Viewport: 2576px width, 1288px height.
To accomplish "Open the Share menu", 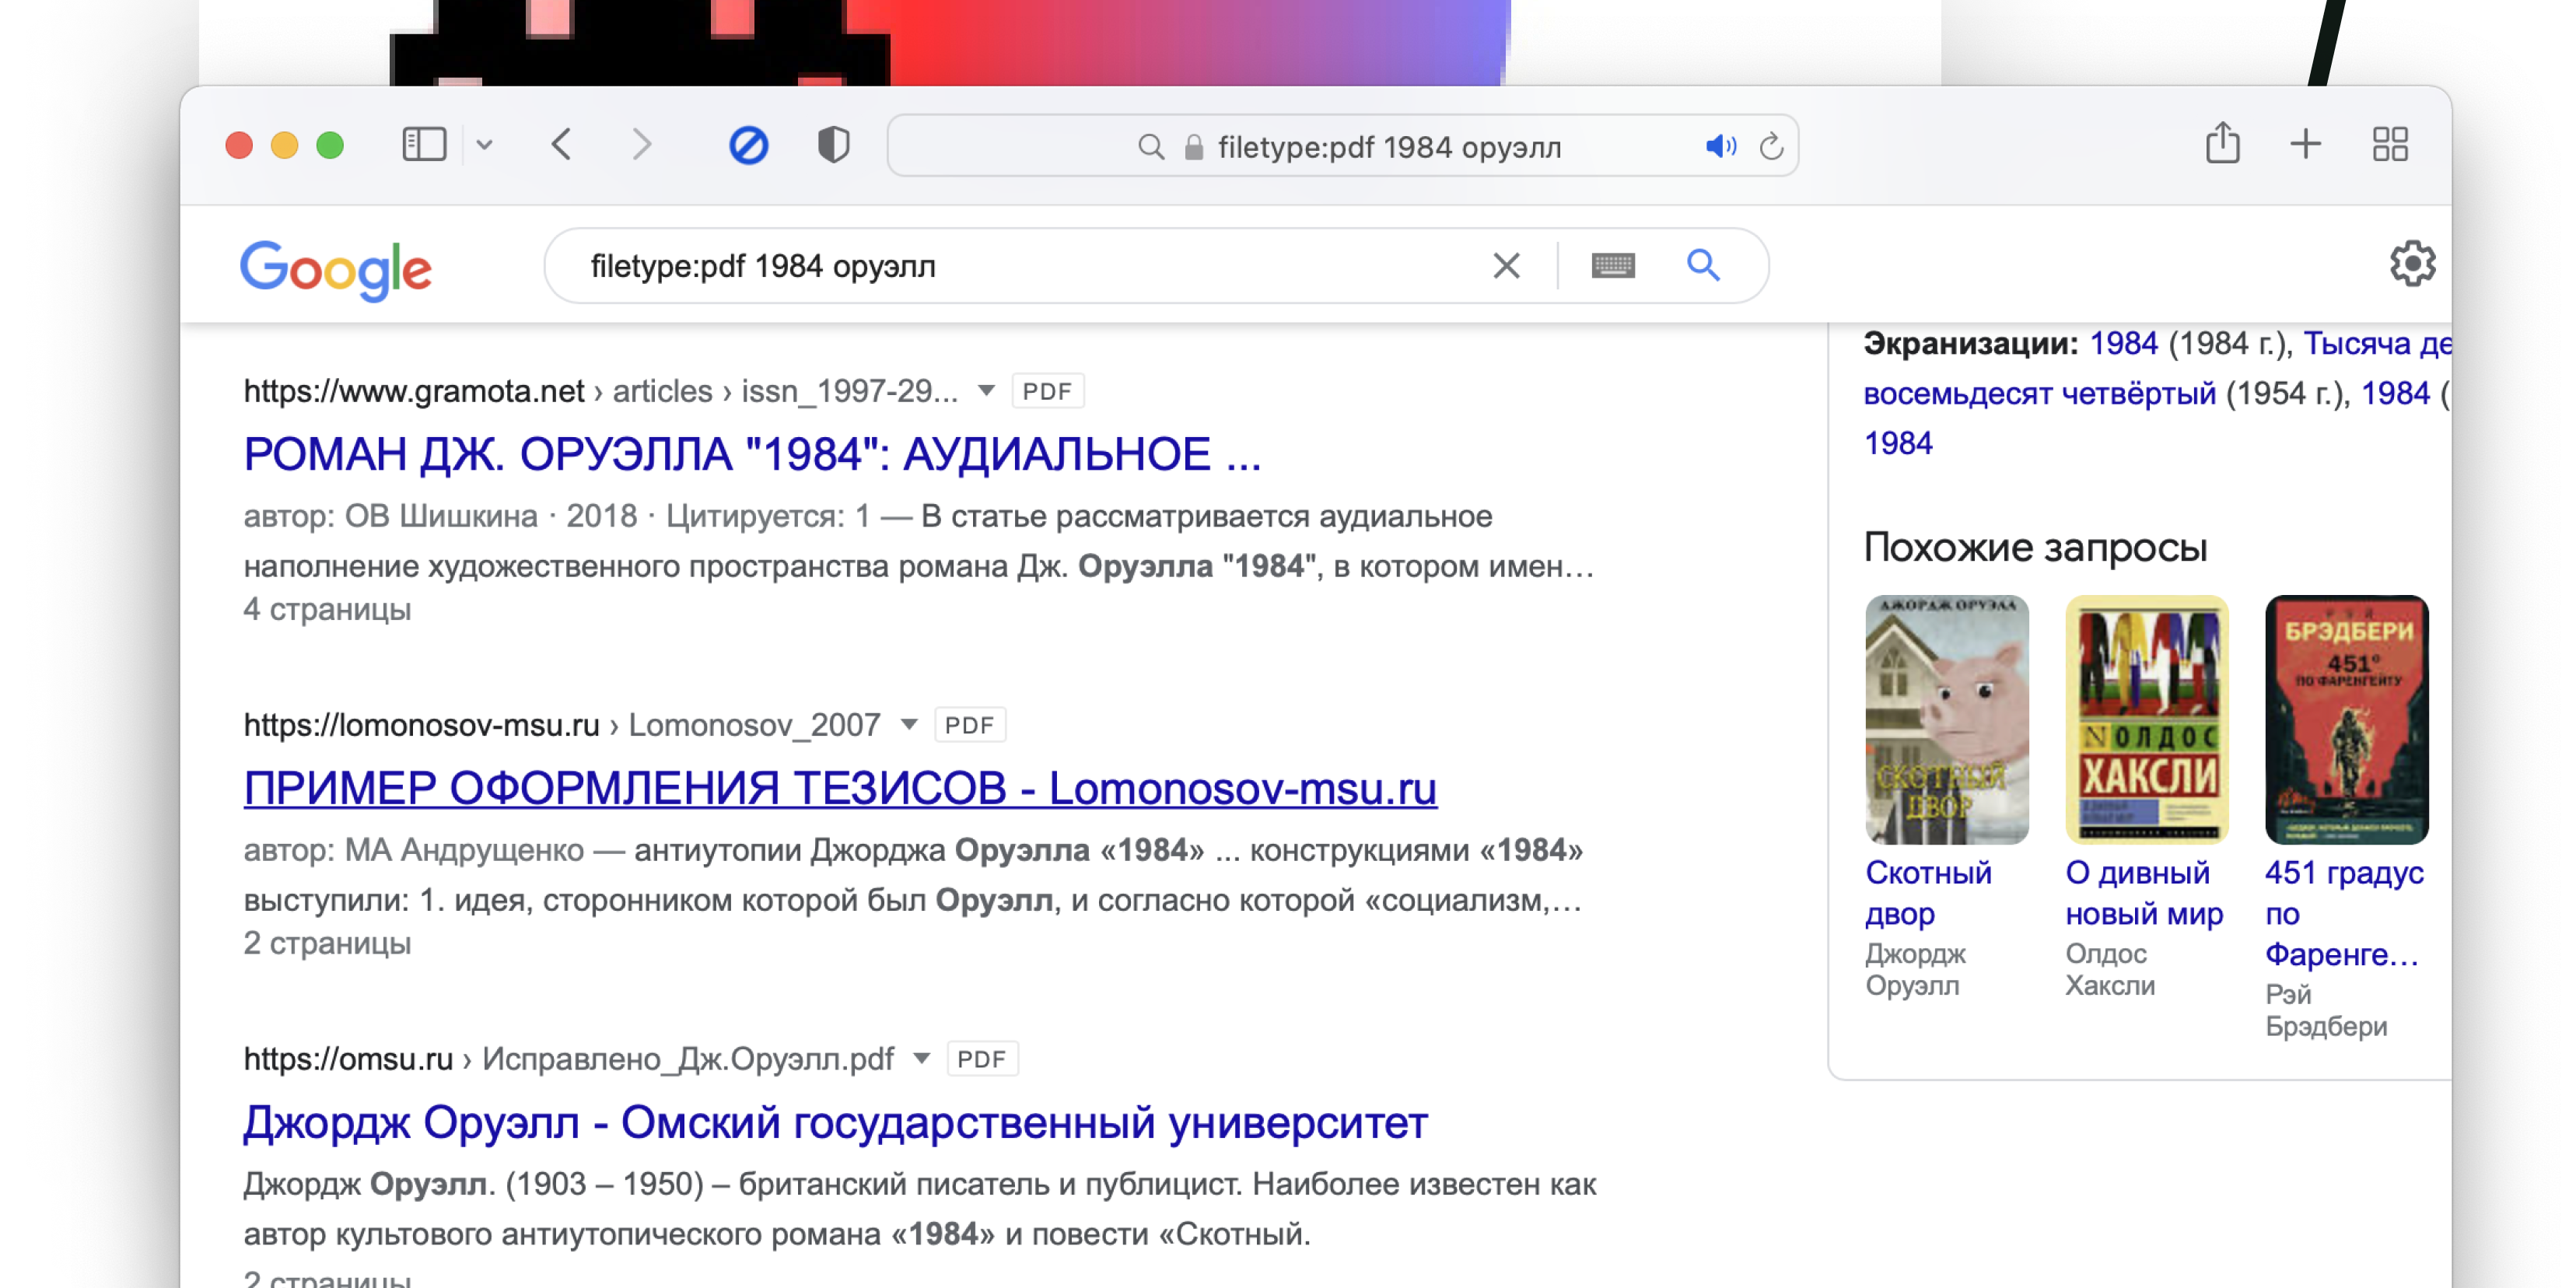I will coord(2222,143).
